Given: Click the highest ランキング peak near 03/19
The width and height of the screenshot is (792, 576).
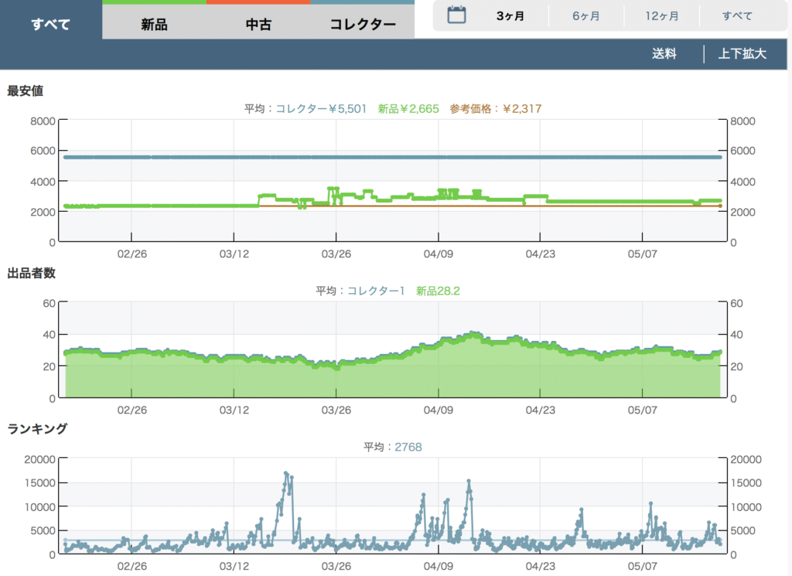Looking at the screenshot, I should [286, 473].
